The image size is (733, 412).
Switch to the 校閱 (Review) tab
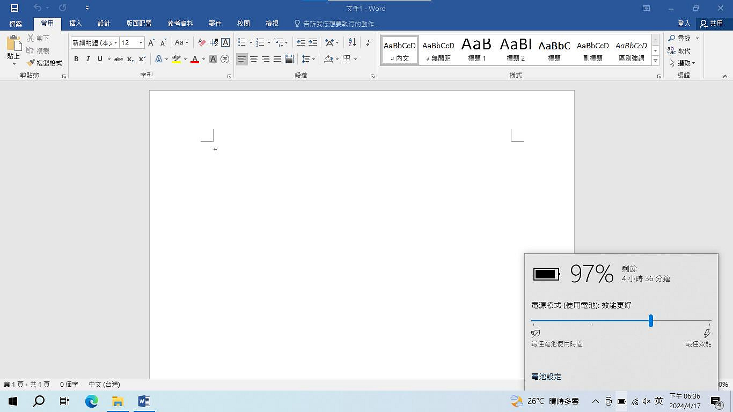[x=244, y=24]
